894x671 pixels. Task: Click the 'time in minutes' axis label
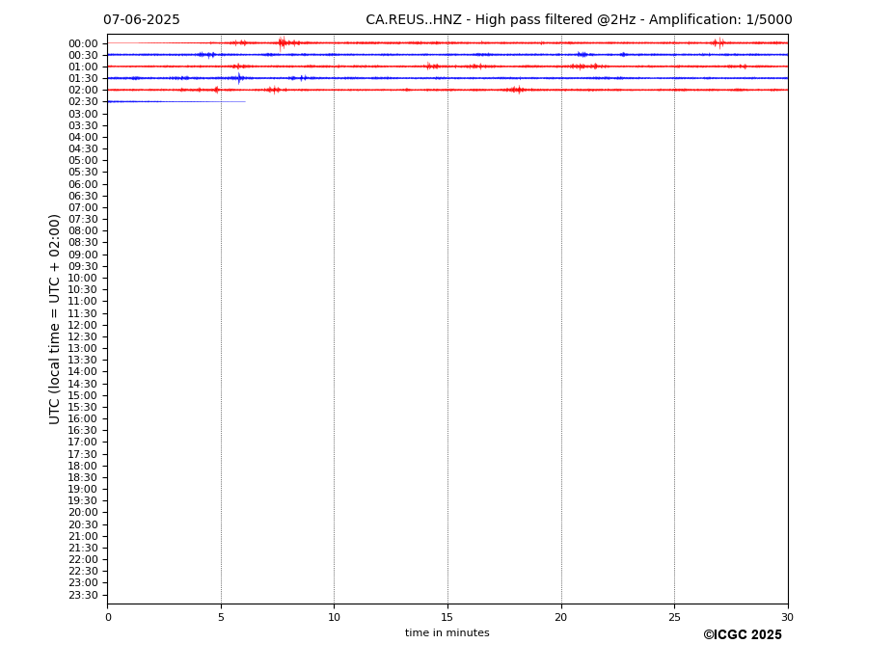tap(447, 632)
